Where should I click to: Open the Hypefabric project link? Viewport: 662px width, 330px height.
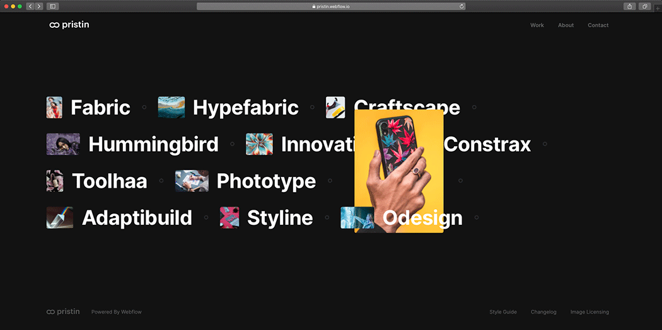coord(246,108)
